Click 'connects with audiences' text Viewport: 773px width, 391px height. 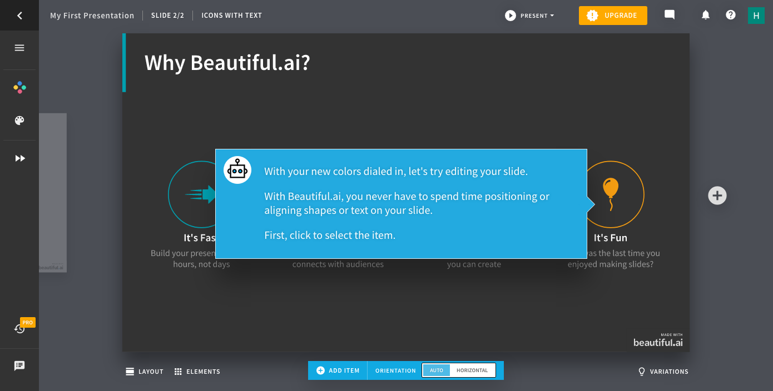tap(338, 264)
